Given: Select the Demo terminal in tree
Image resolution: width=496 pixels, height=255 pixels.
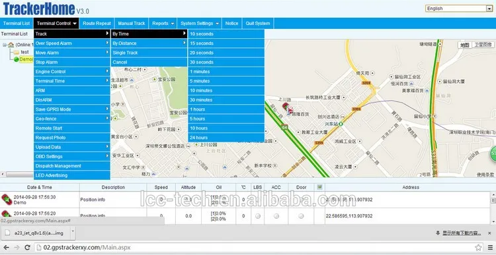Looking at the screenshot, I should (x=26, y=59).
